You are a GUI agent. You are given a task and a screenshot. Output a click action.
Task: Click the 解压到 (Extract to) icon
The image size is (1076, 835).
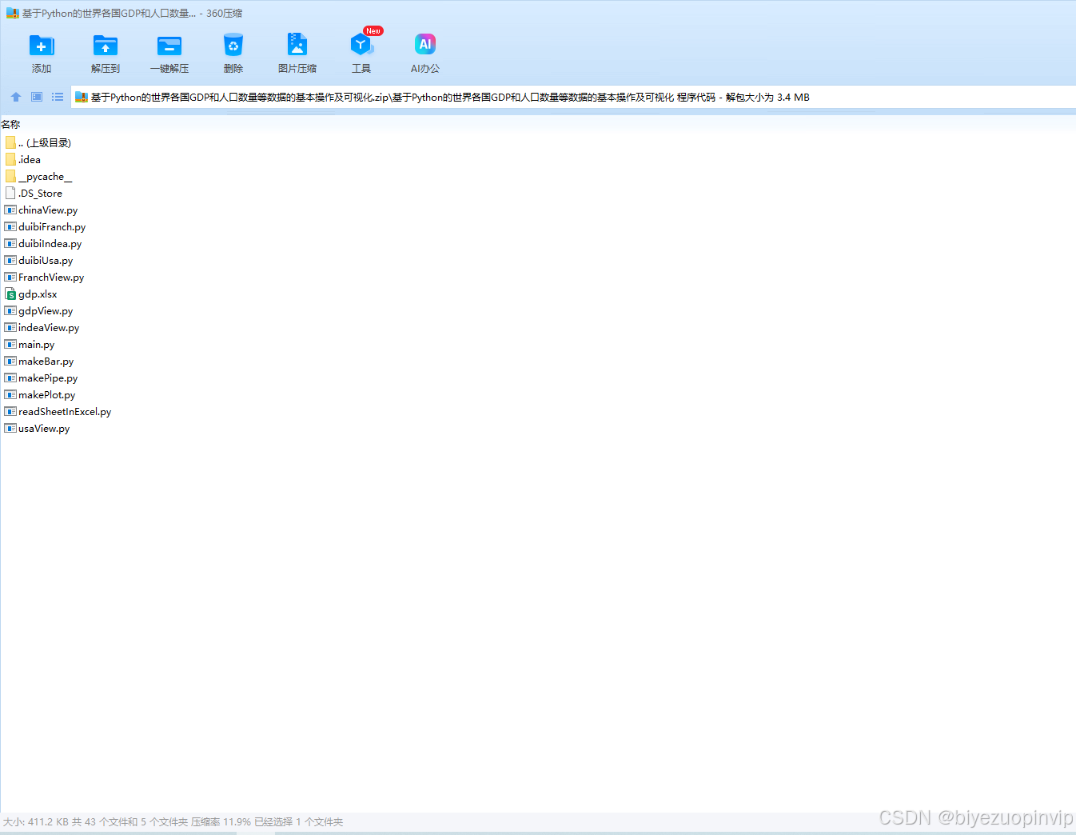tap(106, 46)
